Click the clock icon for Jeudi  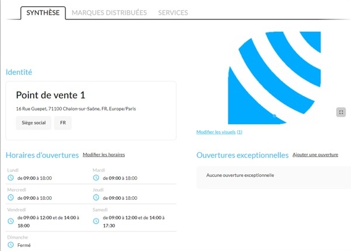(96, 197)
